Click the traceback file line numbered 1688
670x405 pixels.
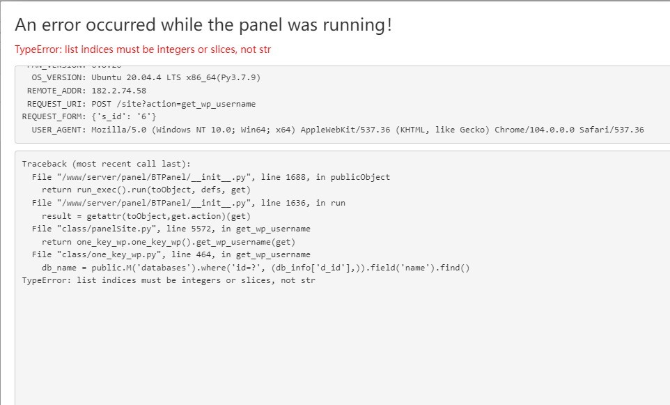(x=210, y=177)
